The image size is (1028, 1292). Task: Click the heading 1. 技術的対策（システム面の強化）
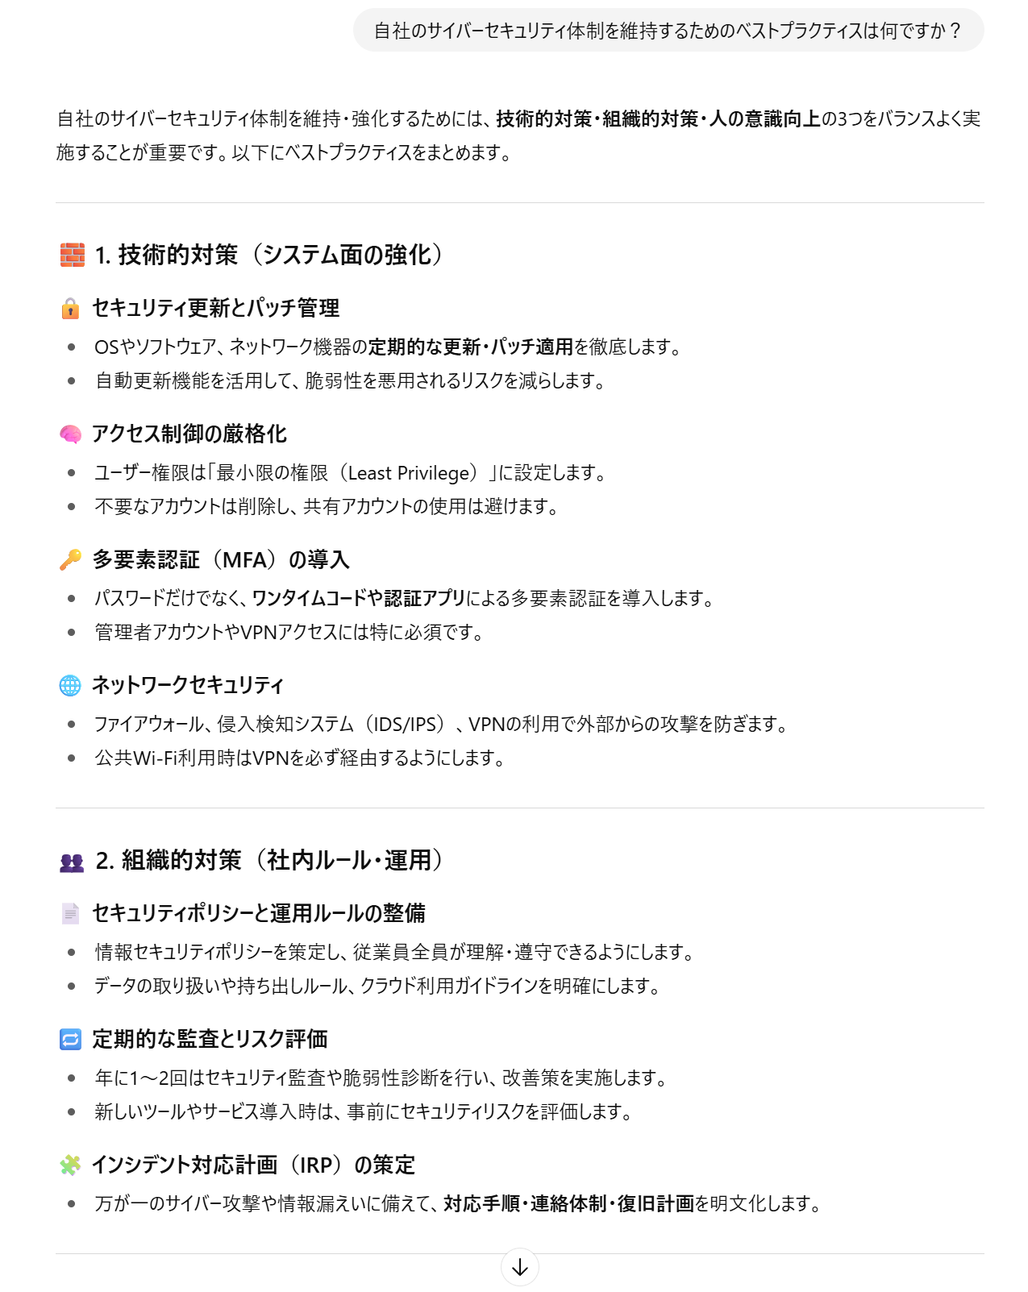coord(268,255)
